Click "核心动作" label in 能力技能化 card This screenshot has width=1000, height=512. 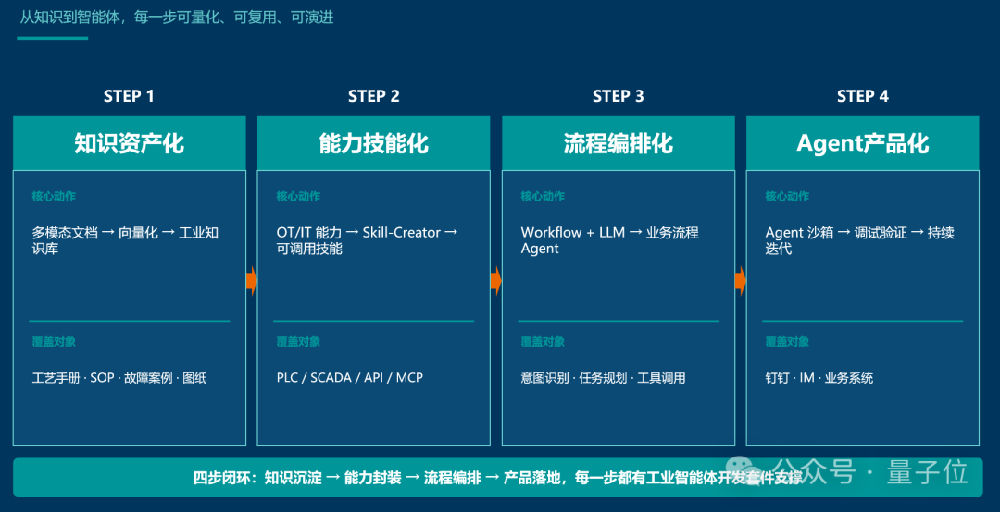click(298, 196)
